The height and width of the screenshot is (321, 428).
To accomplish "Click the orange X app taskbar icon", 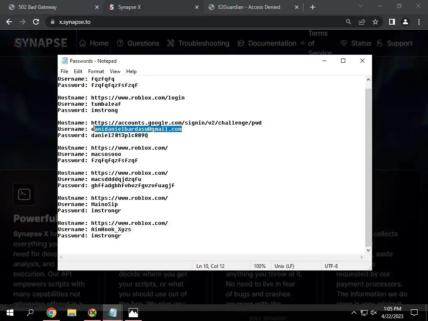I will point(92,313).
